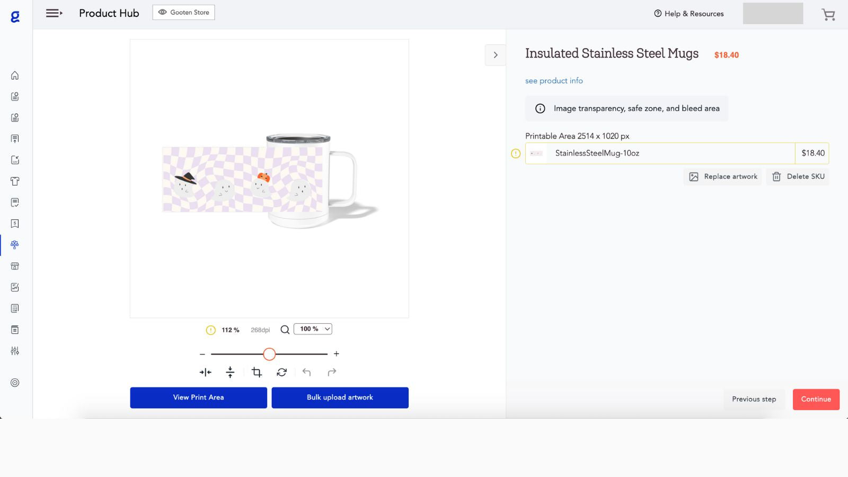
Task: Open the hamburger menu next to Product Hub
Action: pyautogui.click(x=54, y=13)
